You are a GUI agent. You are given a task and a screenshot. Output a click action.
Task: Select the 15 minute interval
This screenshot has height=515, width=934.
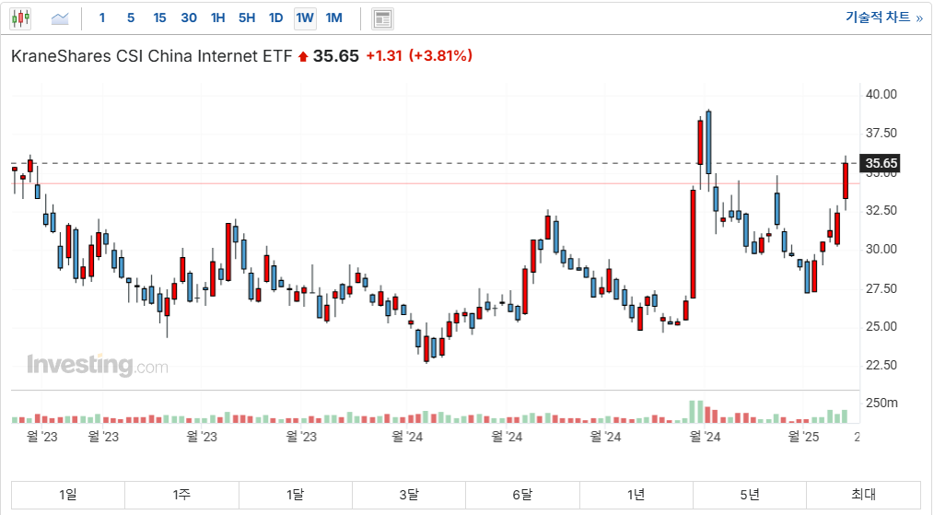click(159, 18)
